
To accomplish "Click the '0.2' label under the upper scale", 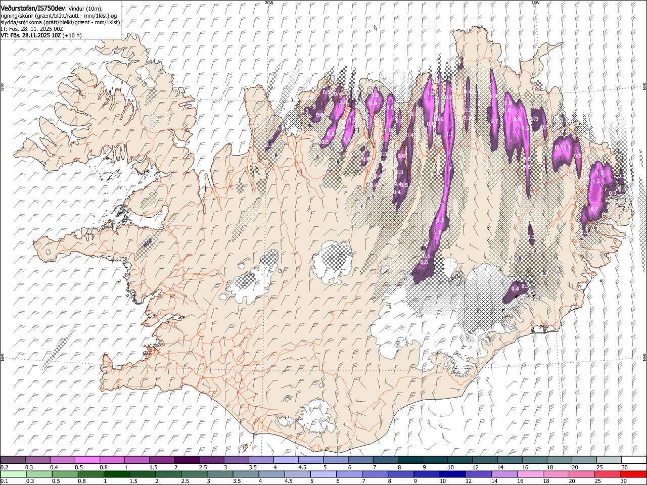I will point(4,467).
